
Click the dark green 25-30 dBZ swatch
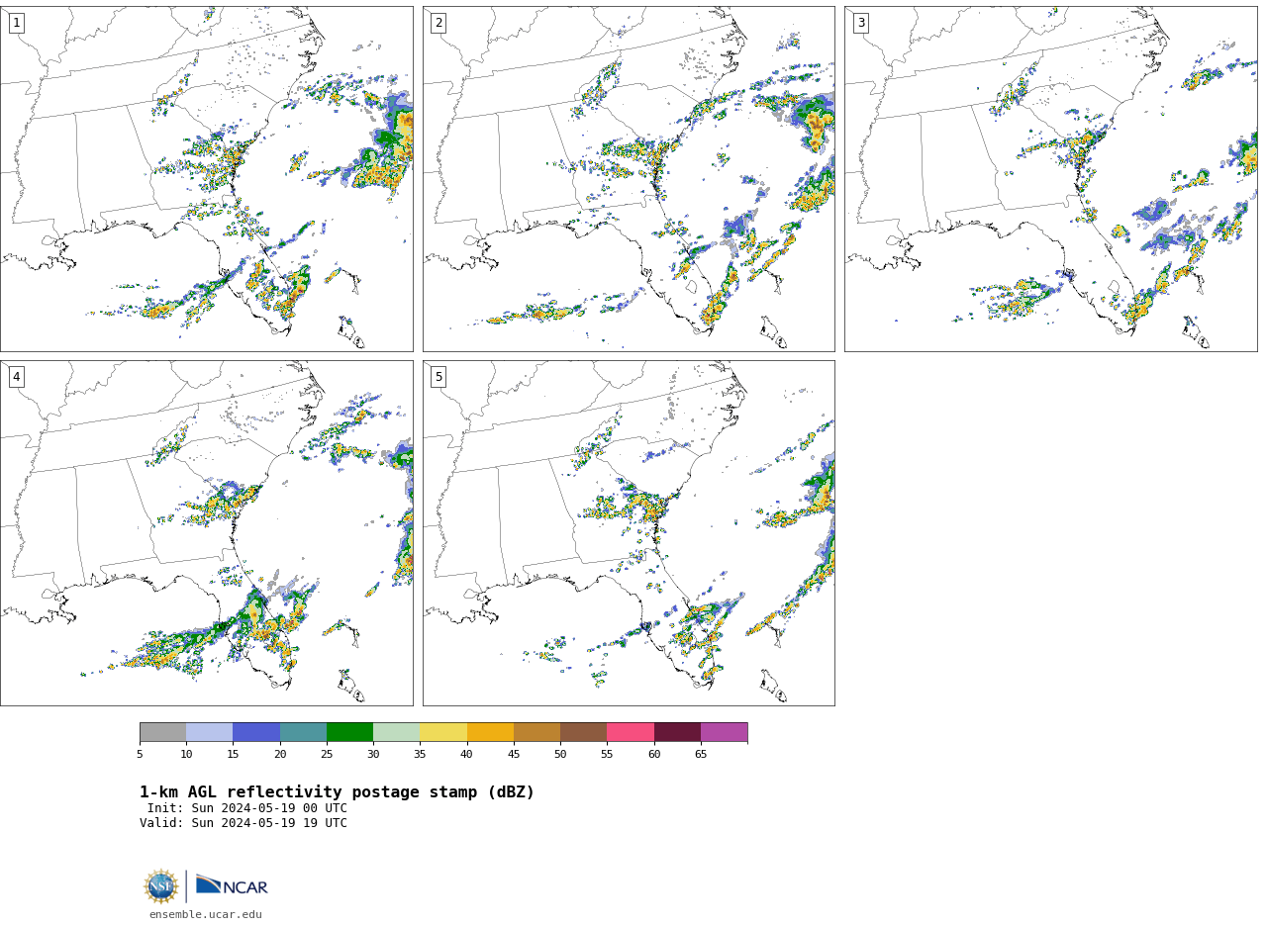[x=349, y=732]
